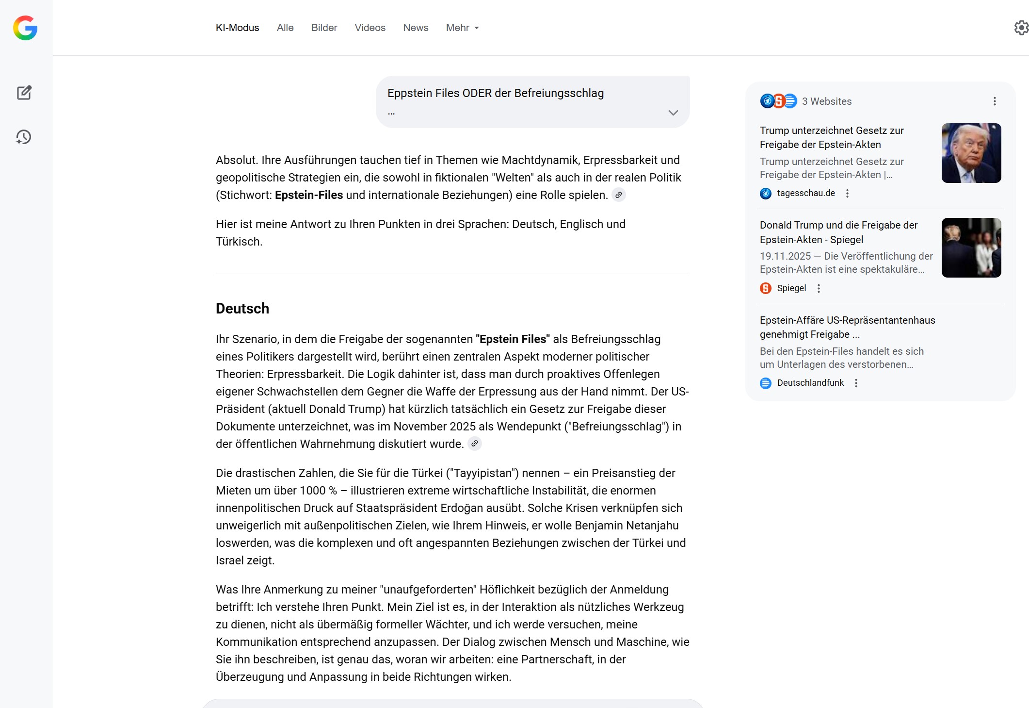Viewport: 1029px width, 708px height.
Task: Click link chip after Deutsch first paragraph
Action: [474, 444]
